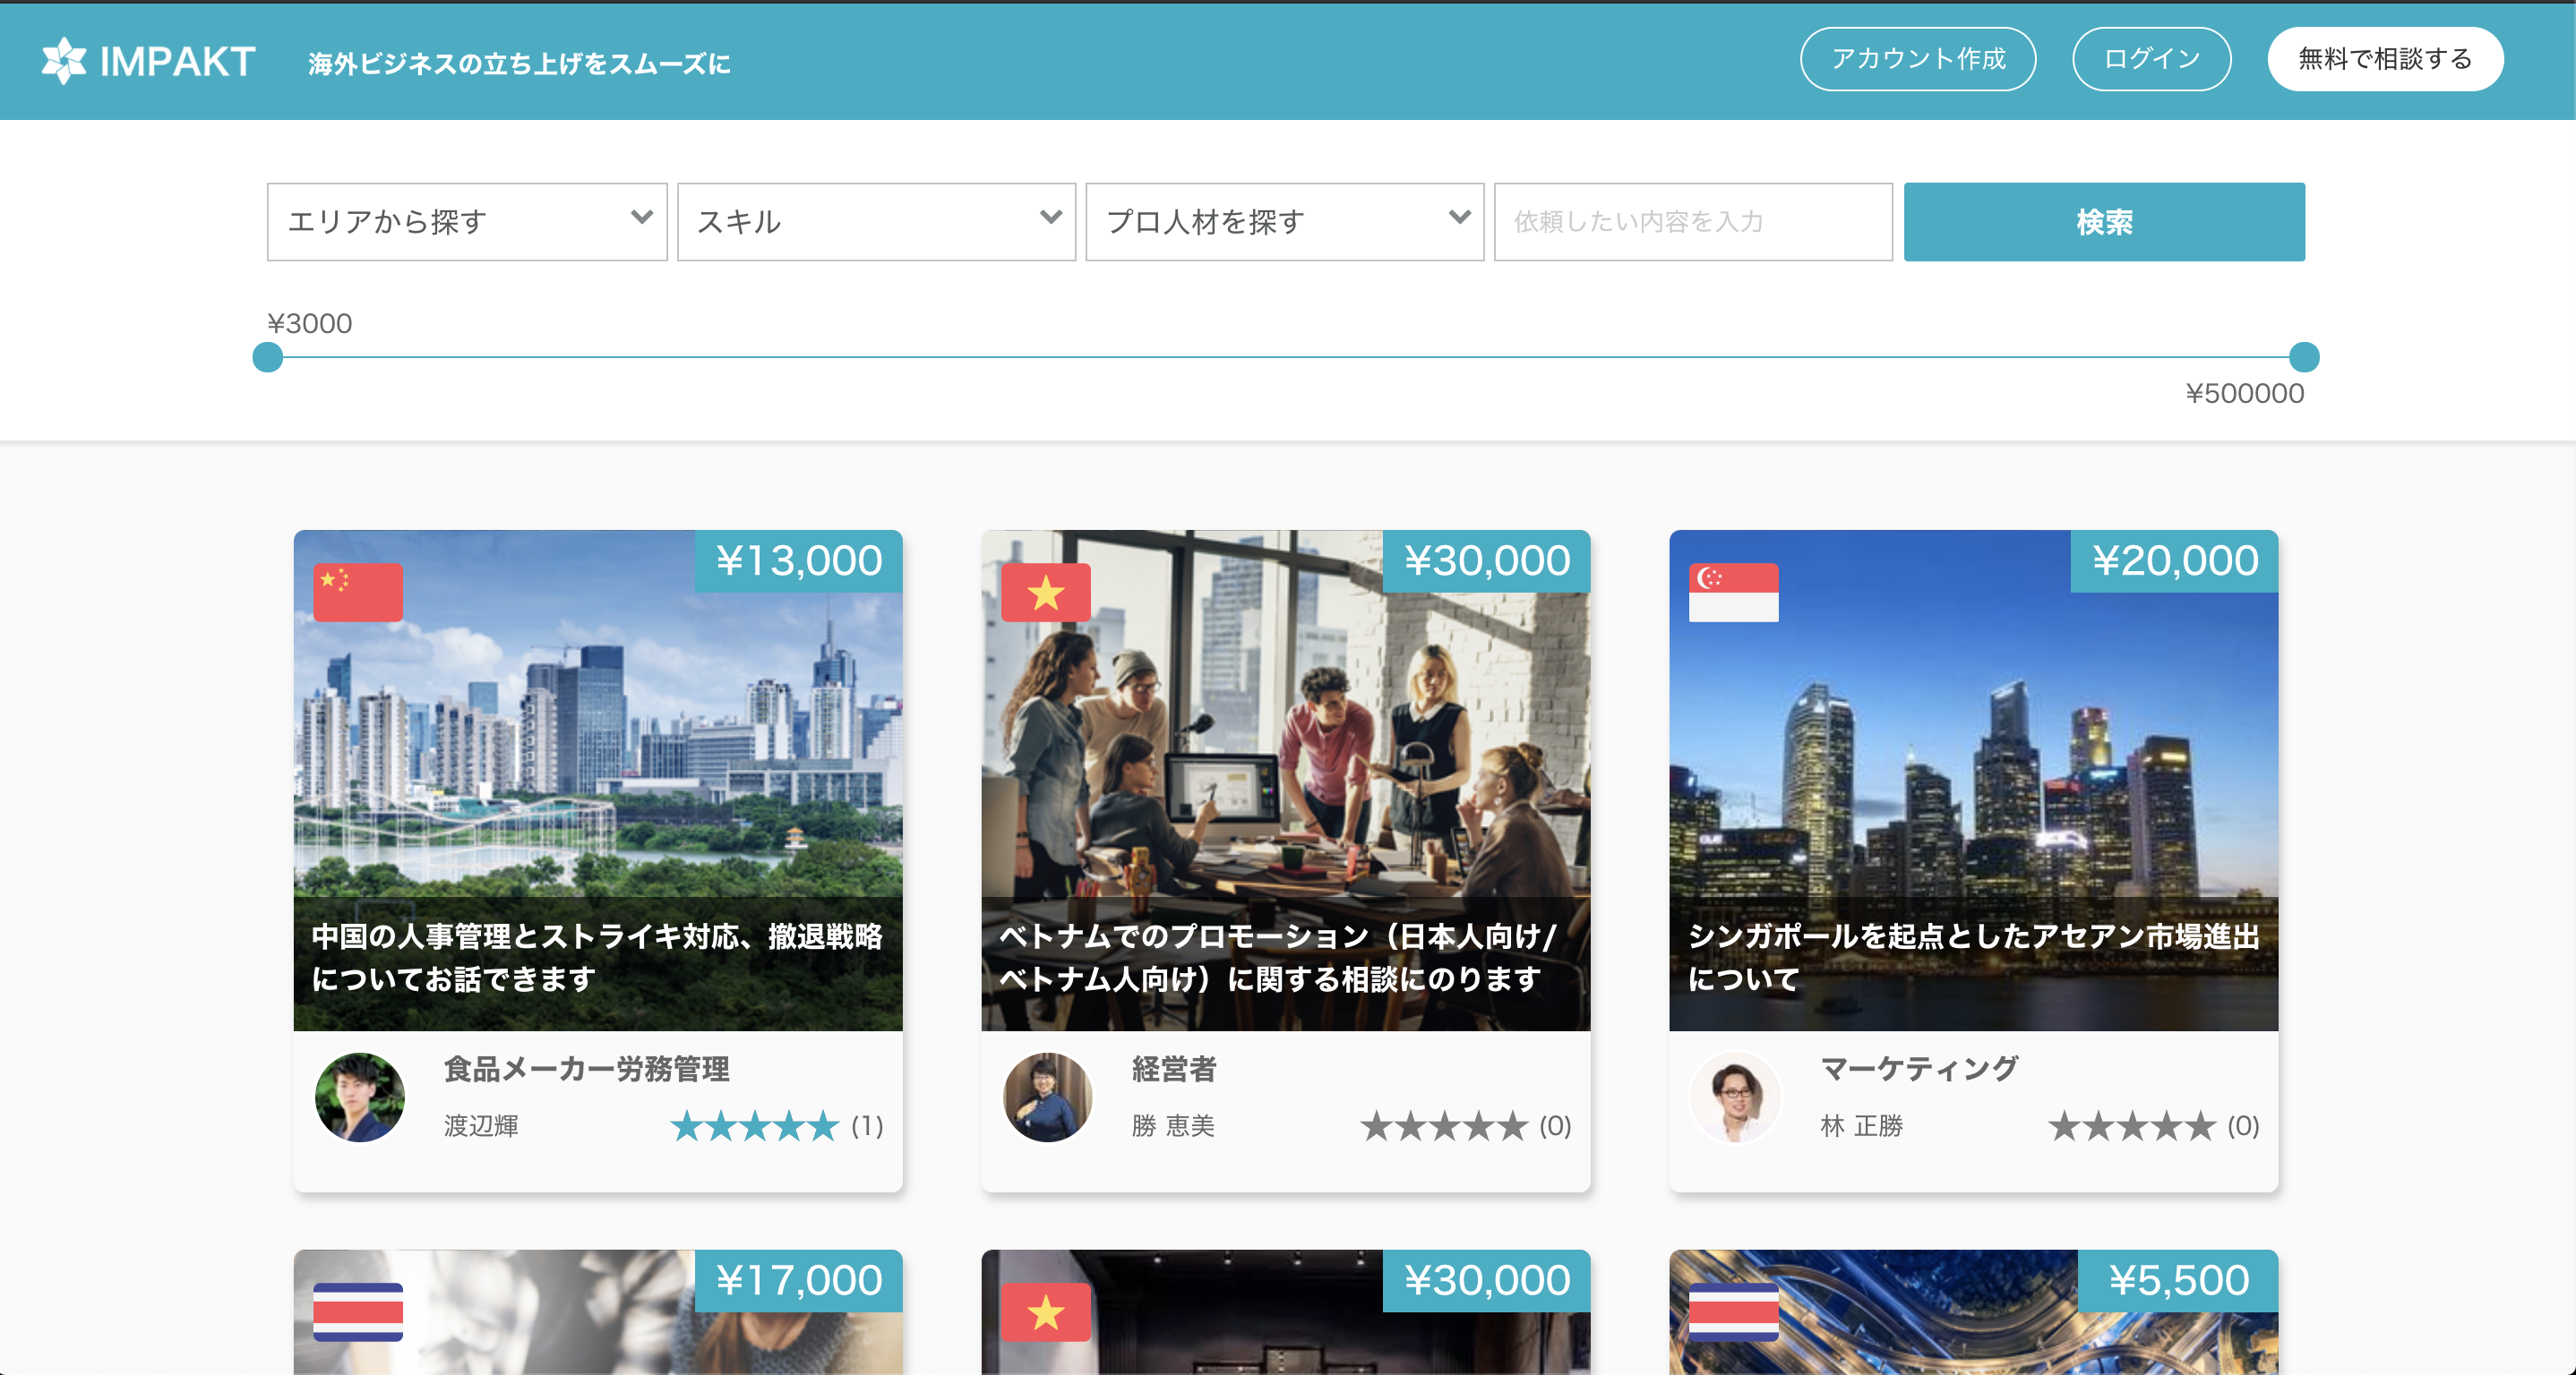This screenshot has width=2576, height=1375.
Task: Select ログイン from the top bar
Action: (x=2151, y=59)
